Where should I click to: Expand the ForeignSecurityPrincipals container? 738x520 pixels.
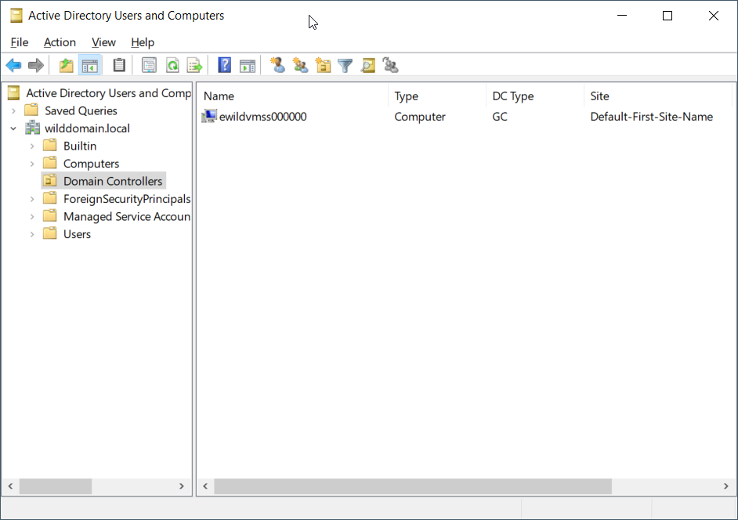point(32,199)
